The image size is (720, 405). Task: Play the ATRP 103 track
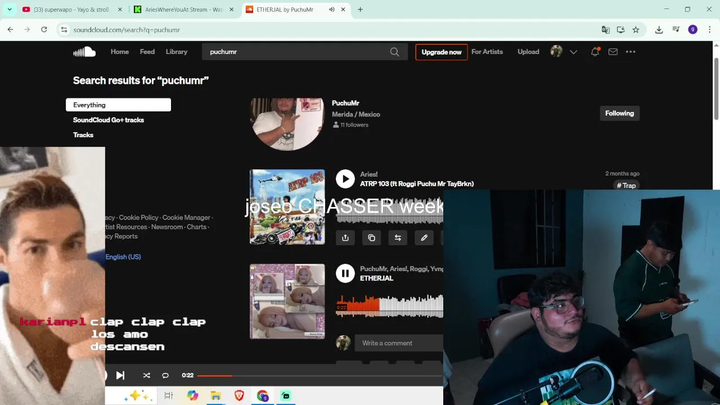tap(345, 179)
